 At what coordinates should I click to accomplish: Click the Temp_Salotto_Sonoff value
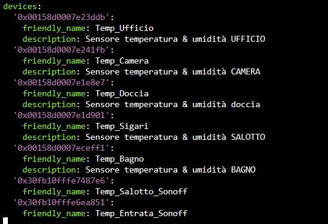tap(141, 192)
